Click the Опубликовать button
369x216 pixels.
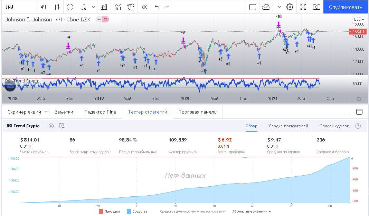(346, 7)
